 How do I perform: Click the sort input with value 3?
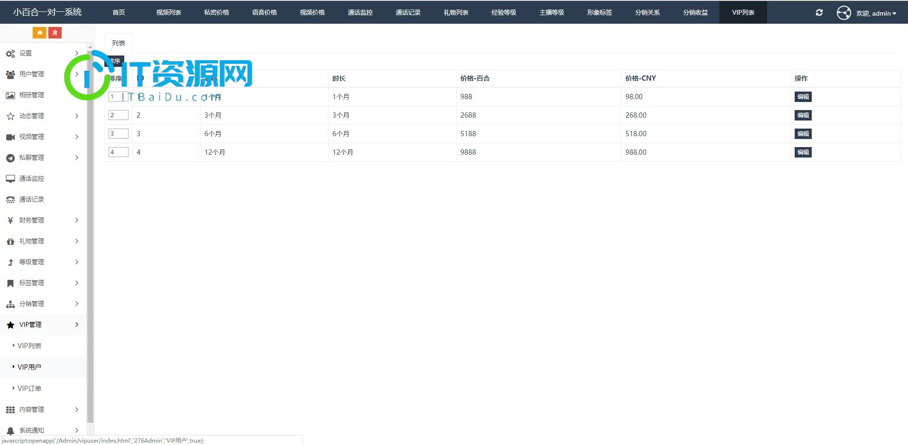click(119, 133)
